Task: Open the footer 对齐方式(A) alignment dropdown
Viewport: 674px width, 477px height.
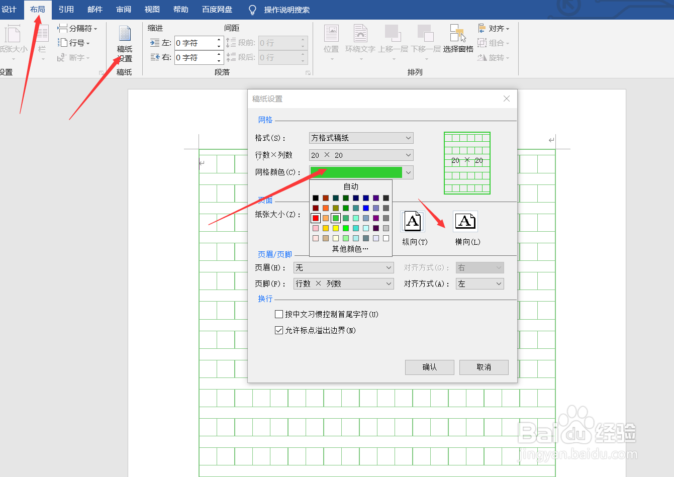Action: click(480, 284)
